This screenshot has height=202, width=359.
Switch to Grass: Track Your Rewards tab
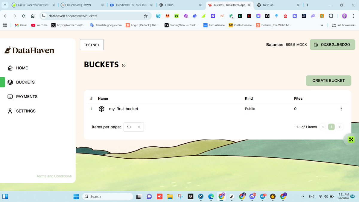33,5
